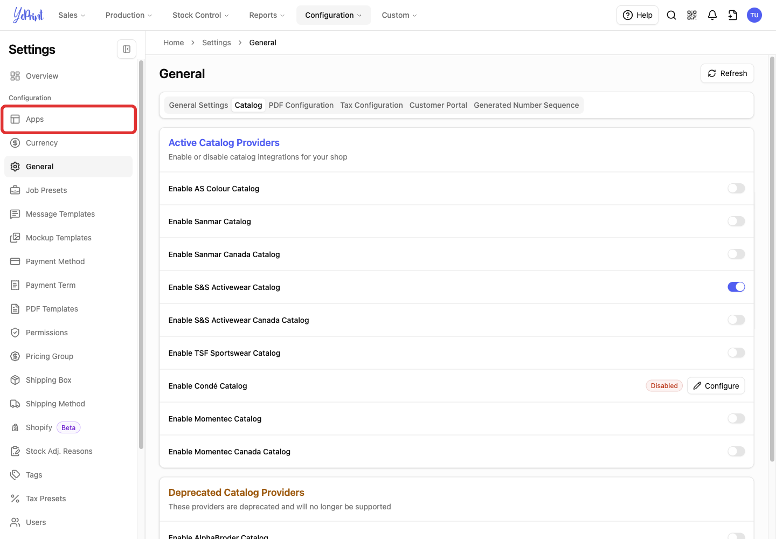Switch to the PDF Configuration tab

coord(301,105)
